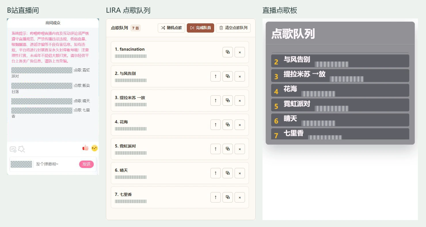Delete 与风告别 with its × icon
Image resolution: width=426 pixels, height=227 pixels.
240,76
